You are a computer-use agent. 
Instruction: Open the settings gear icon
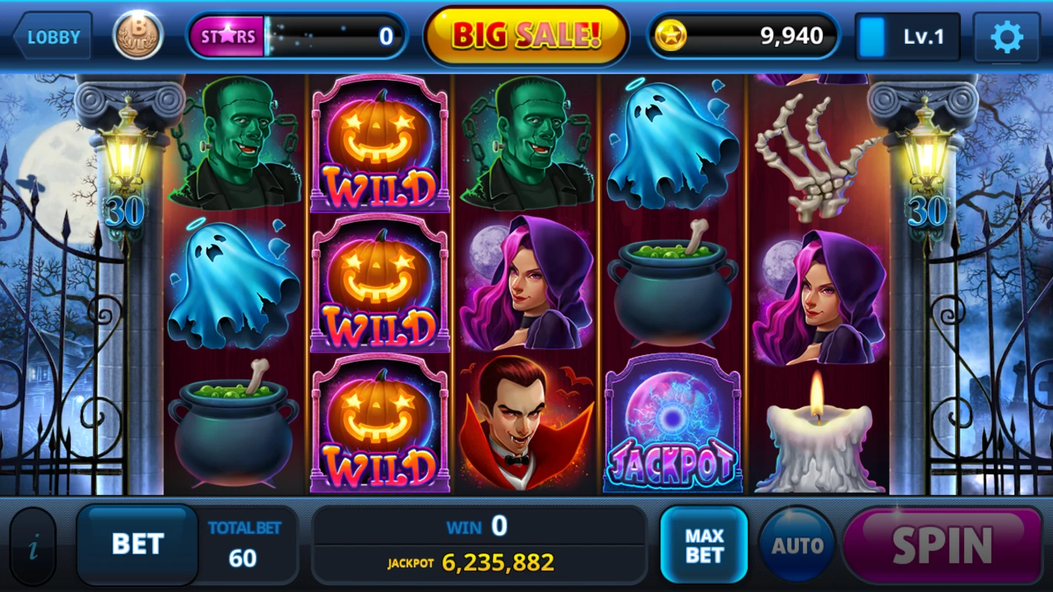(1006, 36)
